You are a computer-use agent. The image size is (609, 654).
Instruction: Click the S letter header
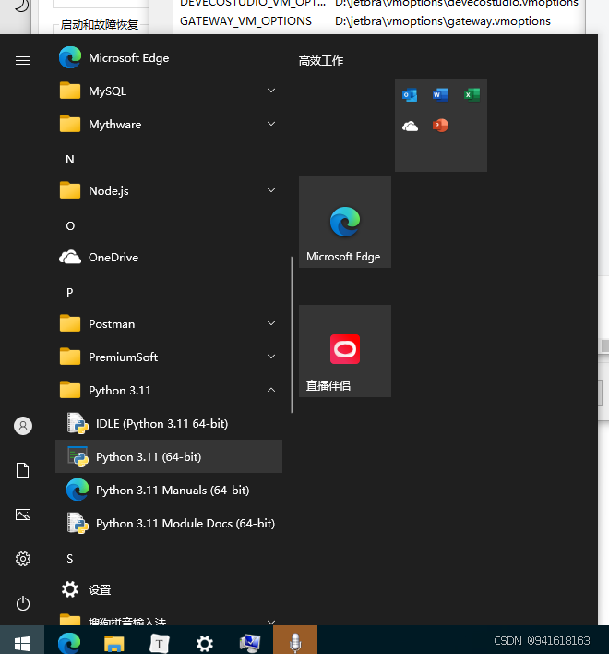click(70, 559)
